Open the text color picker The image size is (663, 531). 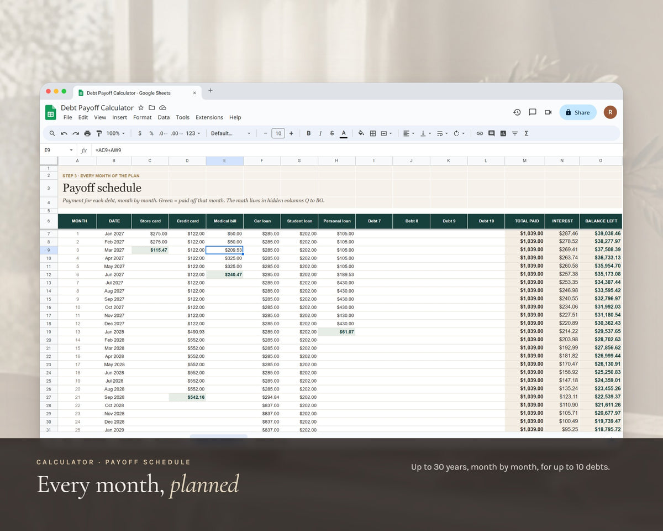[x=344, y=133]
